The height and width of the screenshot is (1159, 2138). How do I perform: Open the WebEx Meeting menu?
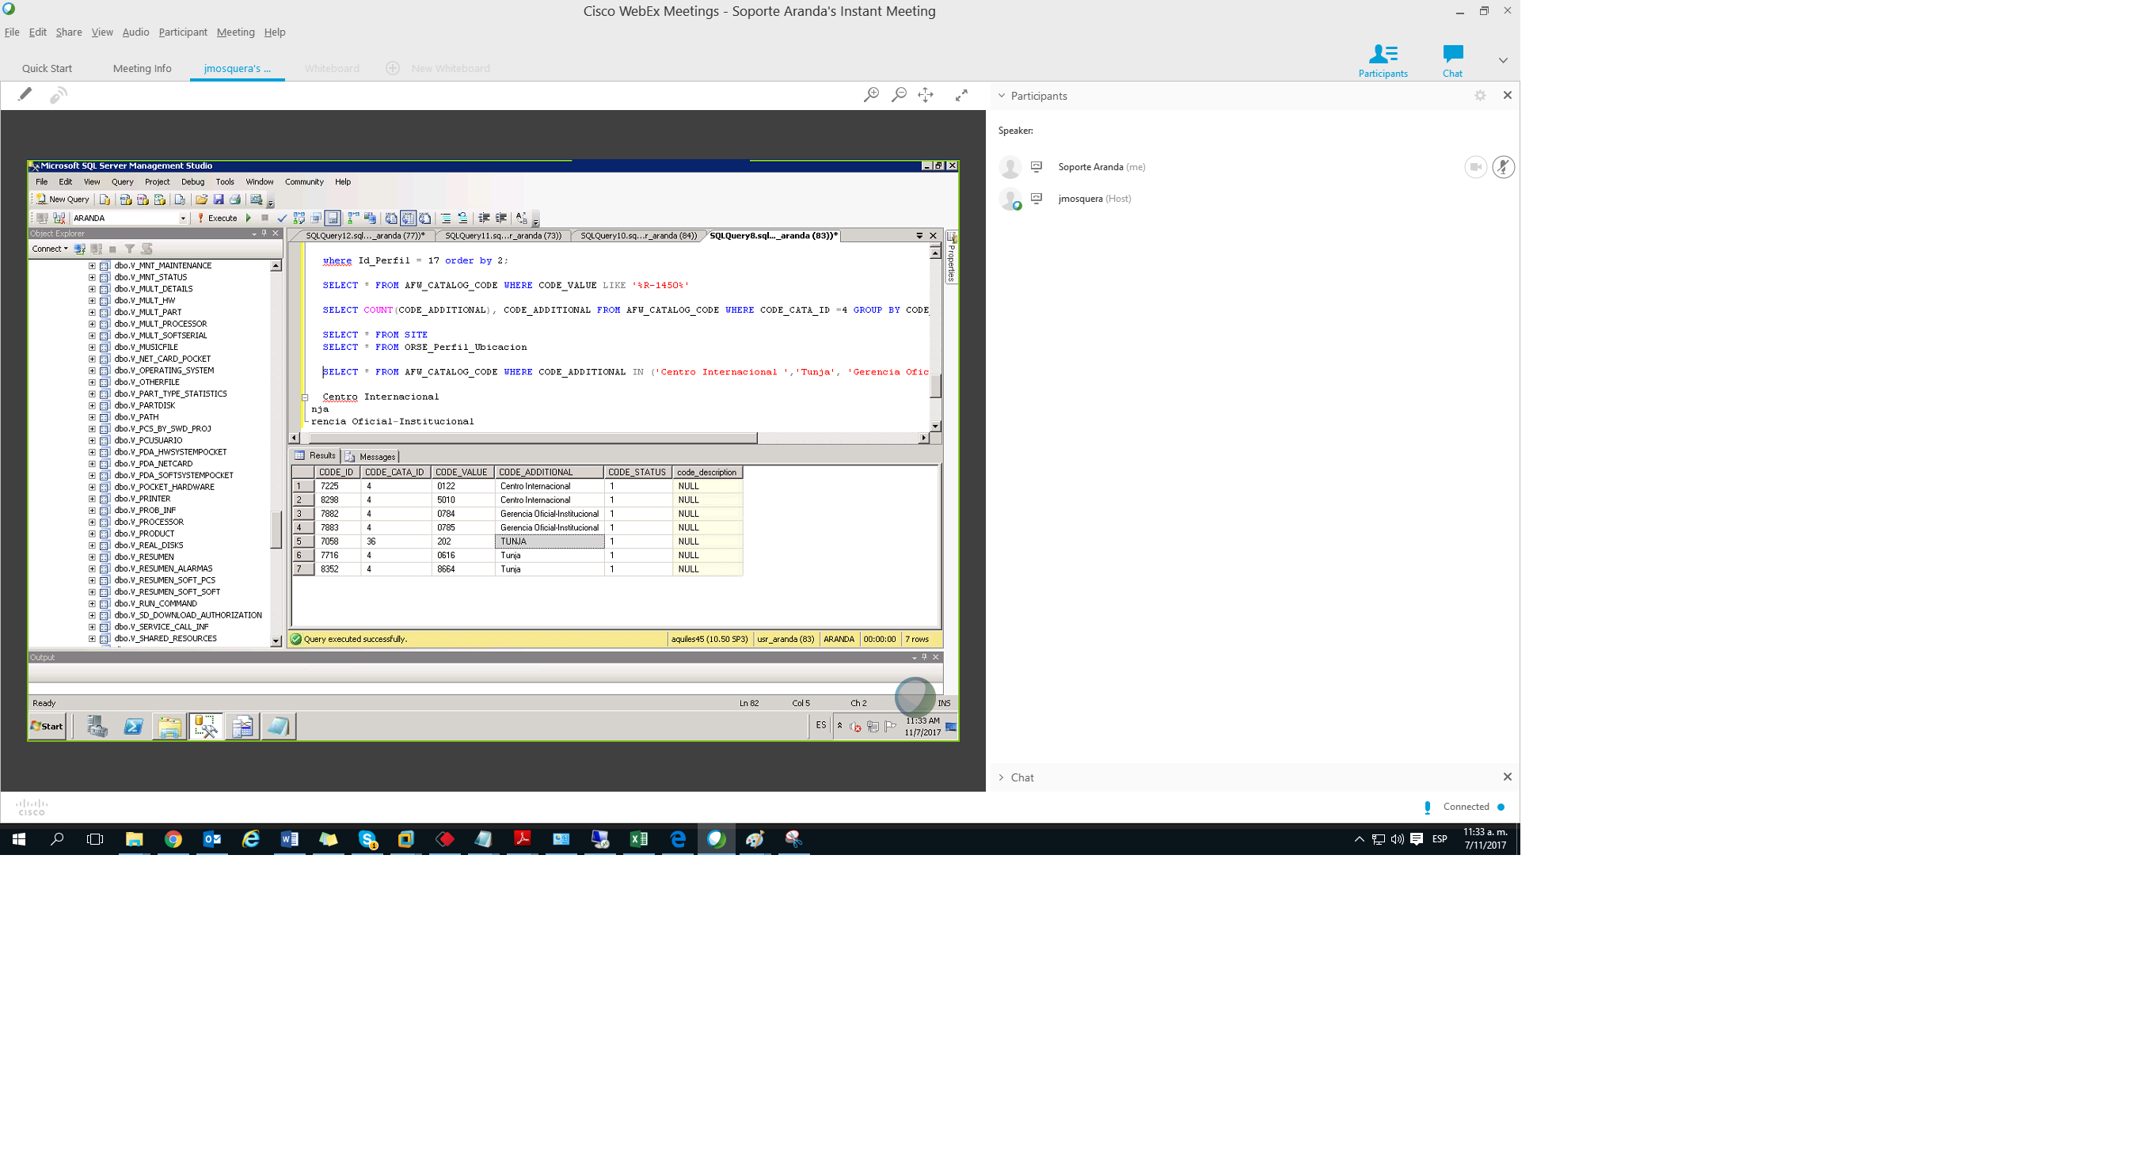coord(236,32)
